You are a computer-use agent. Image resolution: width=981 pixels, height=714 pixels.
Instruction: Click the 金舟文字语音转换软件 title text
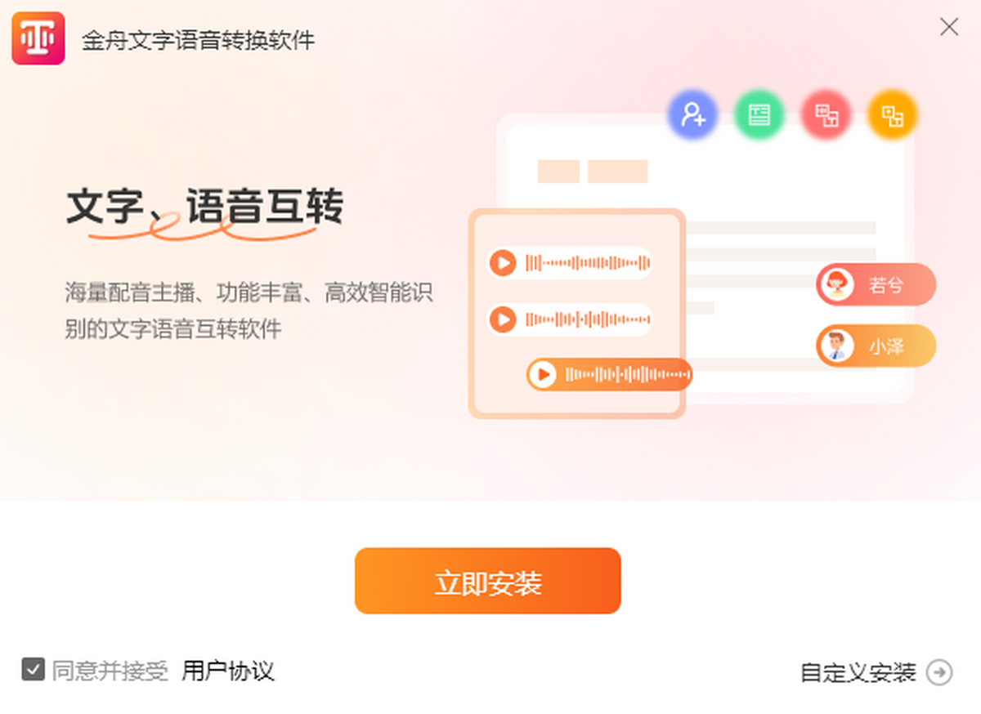pos(198,40)
